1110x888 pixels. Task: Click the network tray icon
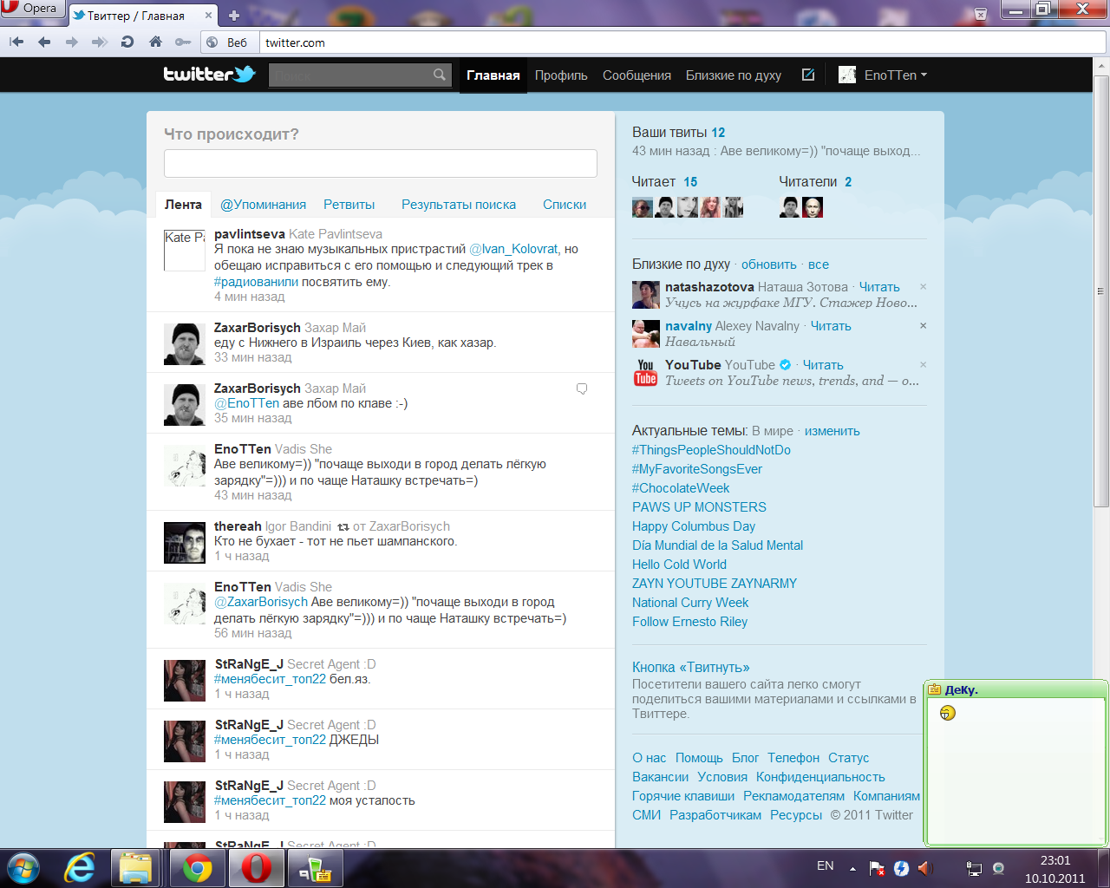[974, 868]
